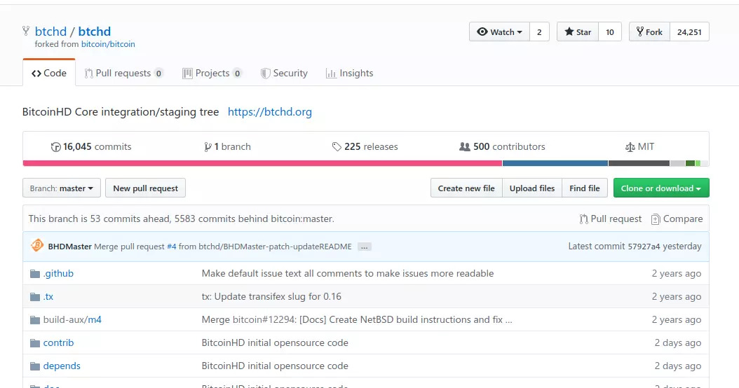Open the 1 branch link

coord(227,147)
